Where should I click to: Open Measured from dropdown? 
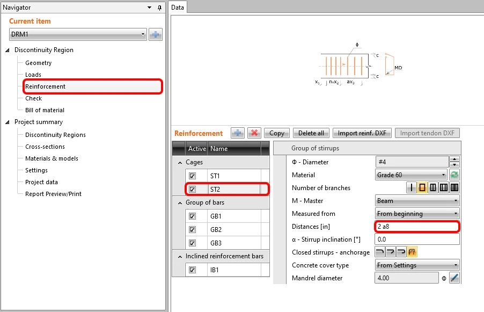click(417, 213)
